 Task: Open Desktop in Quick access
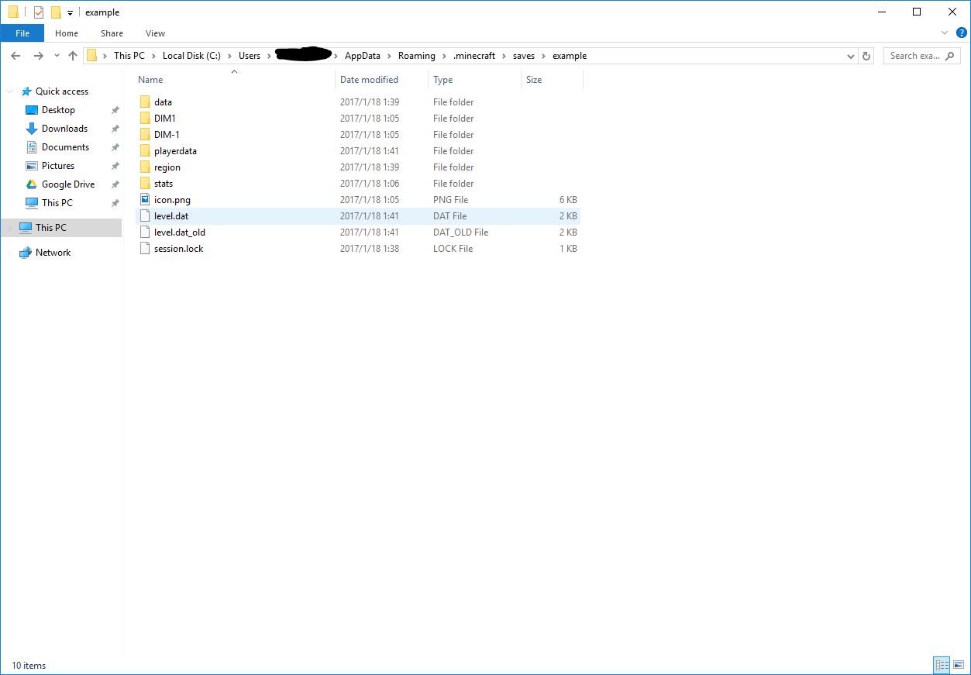point(58,110)
